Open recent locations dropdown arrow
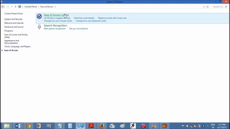Image resolution: width=230 pixels, height=129 pixels. [12, 6]
